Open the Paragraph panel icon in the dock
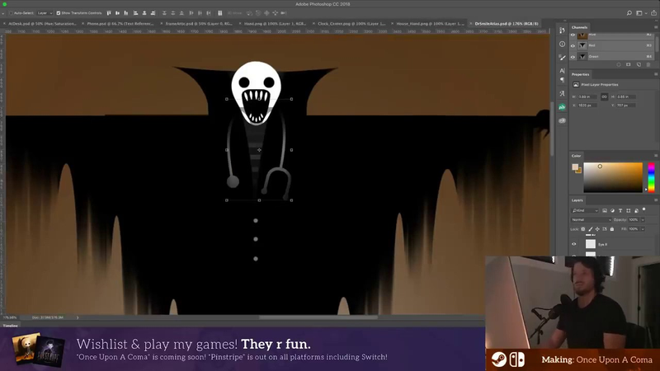The height and width of the screenshot is (371, 660). tap(562, 80)
